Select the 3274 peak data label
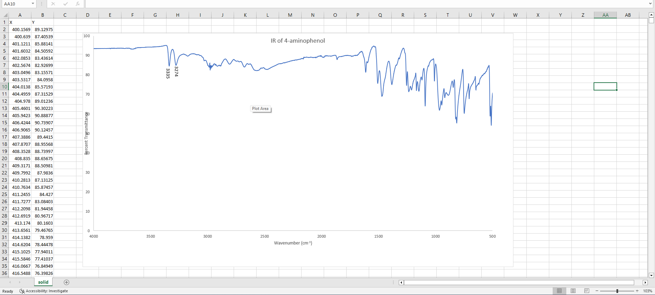The image size is (655, 295). [x=176, y=71]
